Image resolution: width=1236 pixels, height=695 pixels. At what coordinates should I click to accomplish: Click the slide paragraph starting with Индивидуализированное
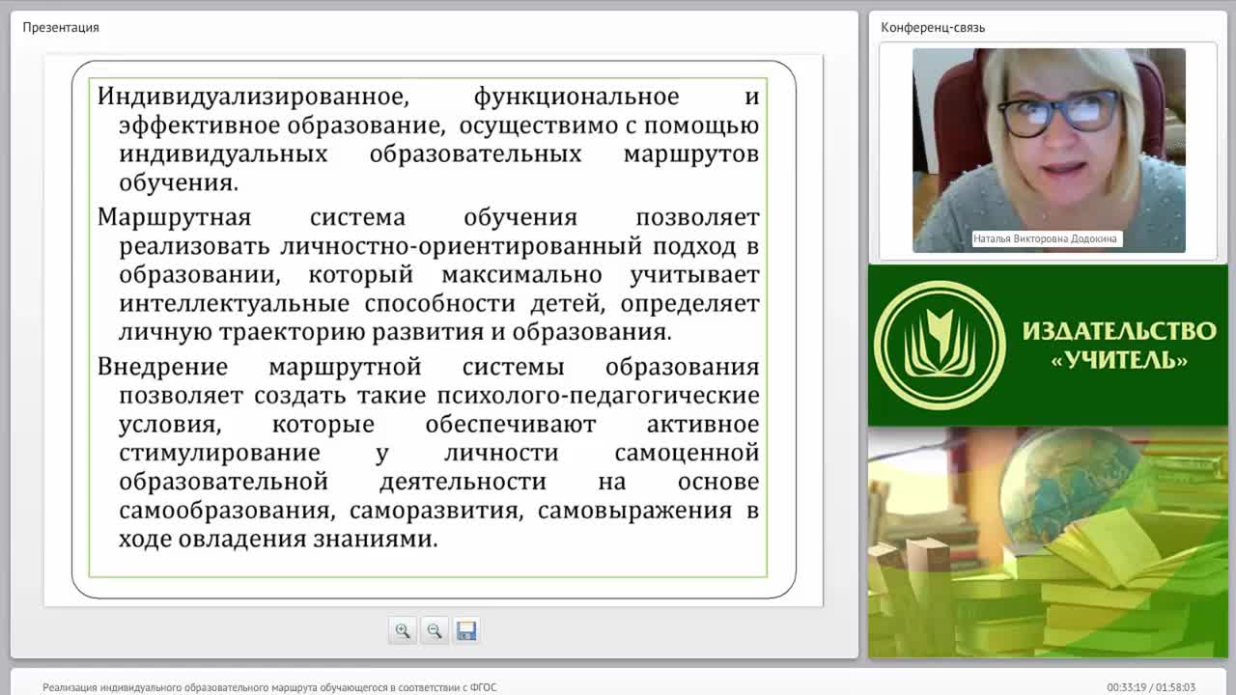pyautogui.click(x=428, y=139)
